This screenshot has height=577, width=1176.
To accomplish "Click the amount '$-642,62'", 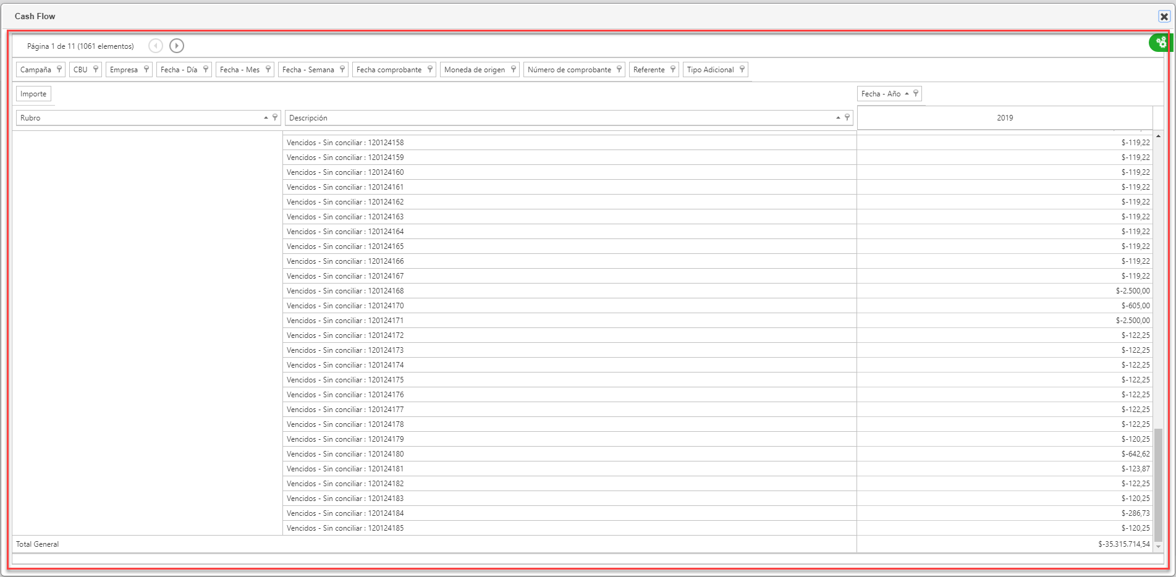I will [x=1136, y=454].
